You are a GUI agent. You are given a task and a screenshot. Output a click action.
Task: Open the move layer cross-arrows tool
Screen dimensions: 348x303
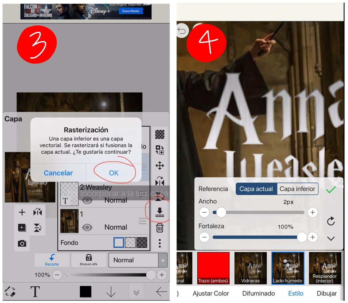pos(160,166)
